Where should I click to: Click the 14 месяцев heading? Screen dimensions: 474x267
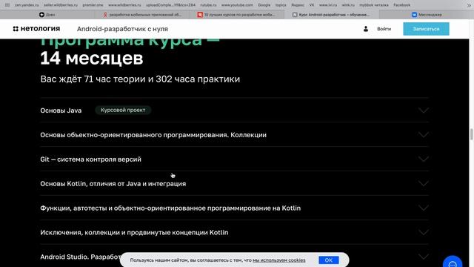tap(92, 58)
